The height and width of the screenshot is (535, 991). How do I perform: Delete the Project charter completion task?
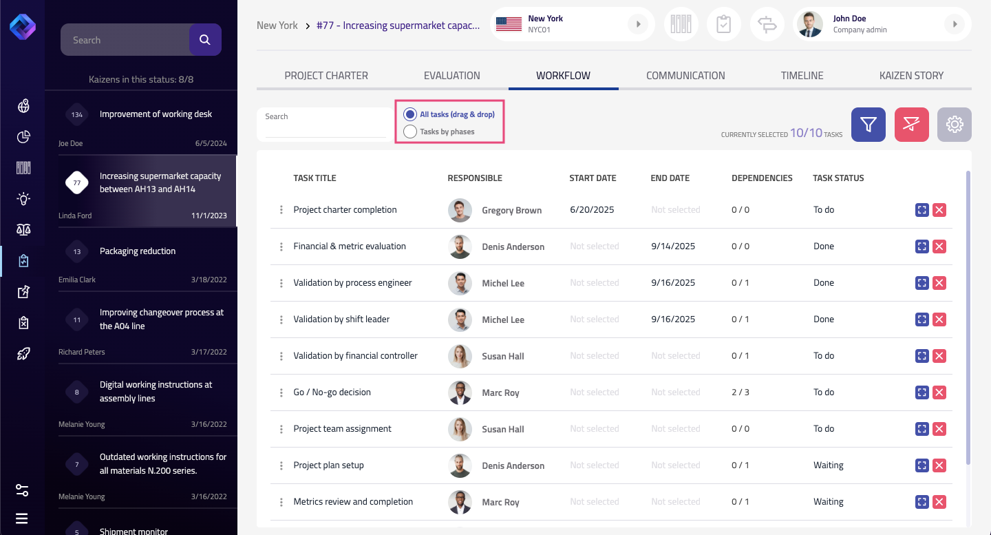tap(939, 210)
